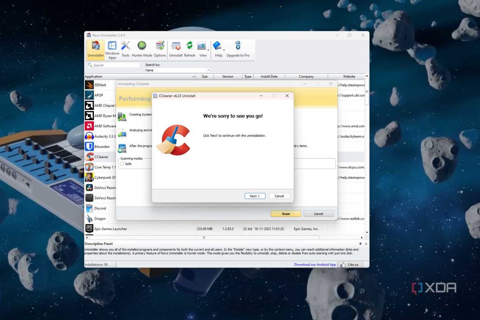Select the AMD Chipset application icon
Screen dimensions: 480x320
[89, 105]
